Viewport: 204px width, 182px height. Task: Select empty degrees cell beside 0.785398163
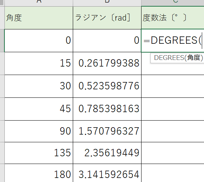(x=173, y=109)
